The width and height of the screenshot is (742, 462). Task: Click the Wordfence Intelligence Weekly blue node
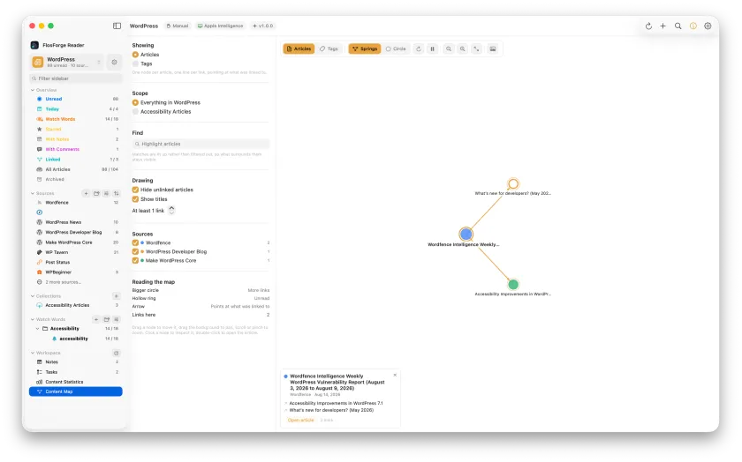point(466,234)
